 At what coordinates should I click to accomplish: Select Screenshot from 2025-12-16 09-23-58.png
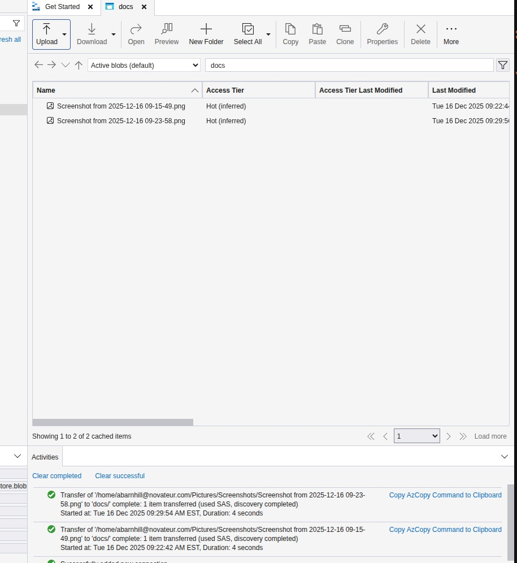121,121
